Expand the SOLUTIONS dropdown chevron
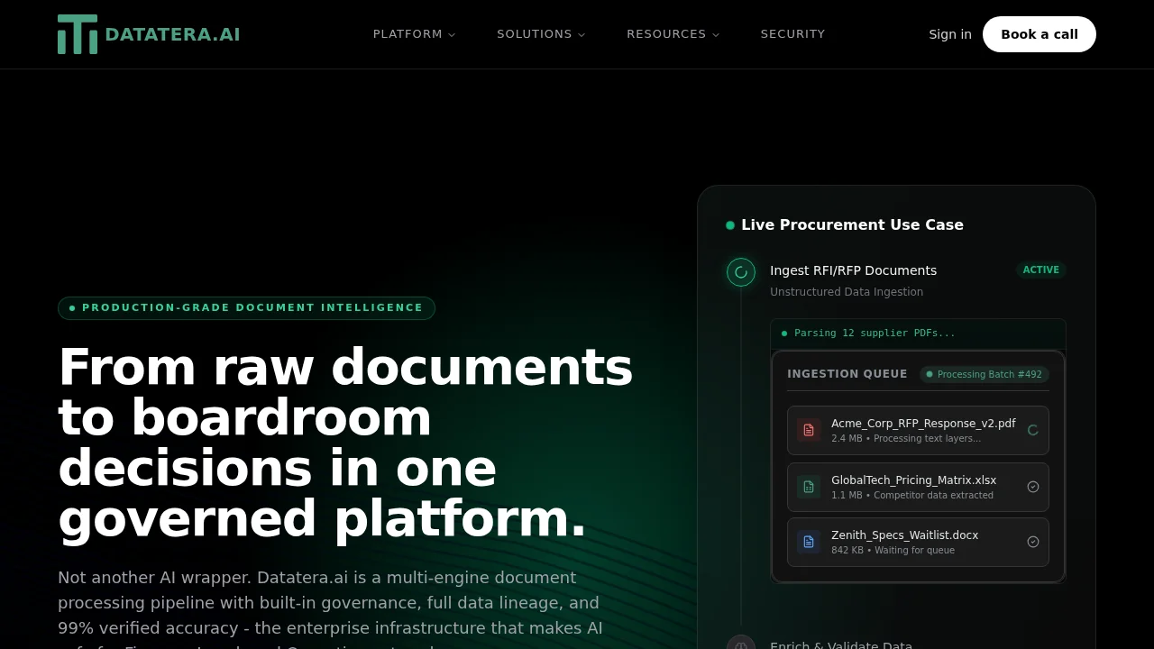 click(581, 34)
